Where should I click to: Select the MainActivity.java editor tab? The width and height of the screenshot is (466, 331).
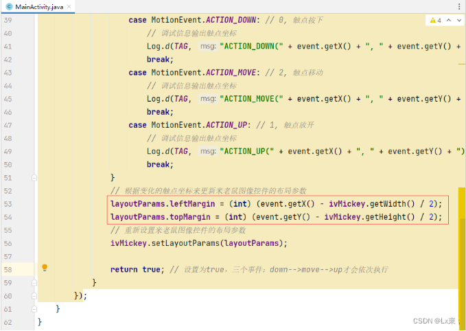(x=38, y=7)
